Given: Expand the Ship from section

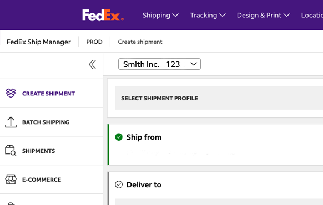Looking at the screenshot, I should pos(215,145).
